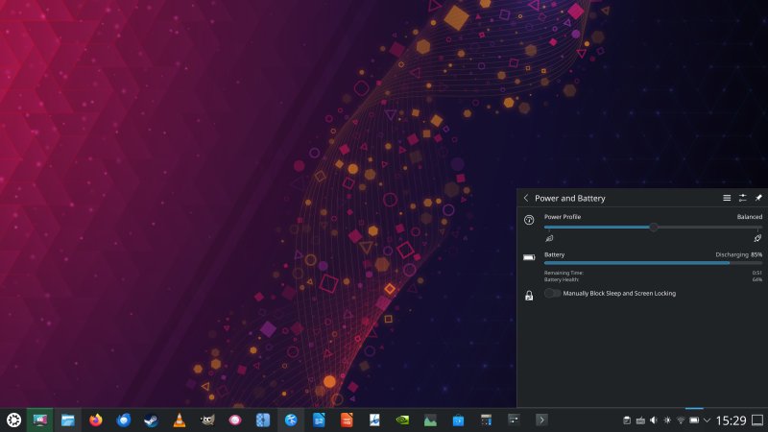Click the sleep lock icon beside toggle
Screen dimensions: 768x432
[x=529, y=296]
